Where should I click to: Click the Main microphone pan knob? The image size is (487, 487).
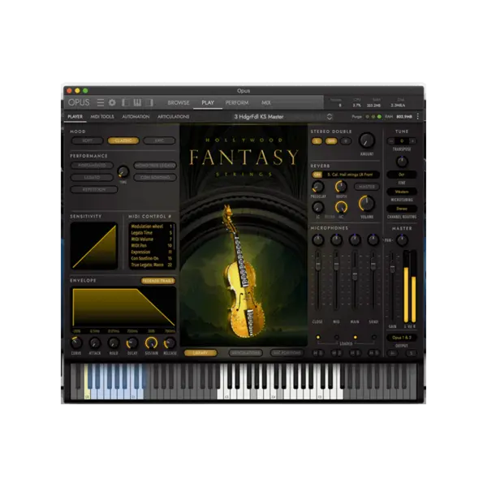tap(355, 239)
